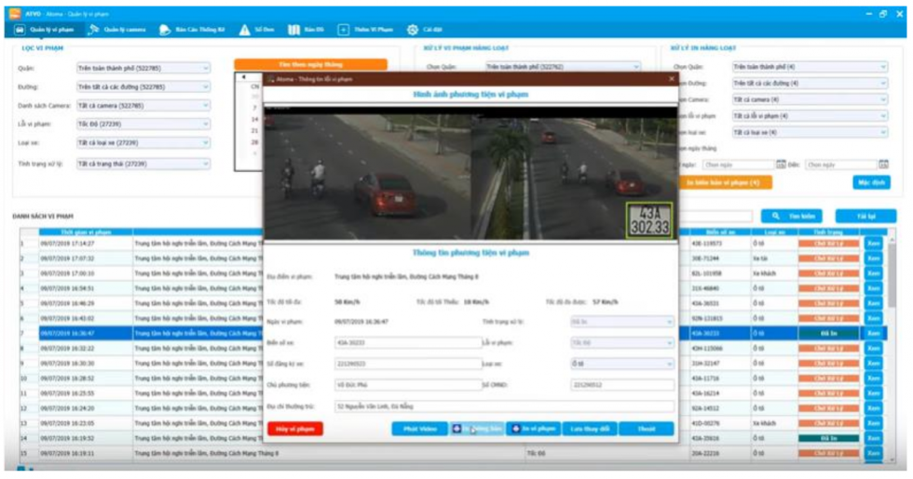Expand the Loại xe filter dropdown

coord(143,142)
